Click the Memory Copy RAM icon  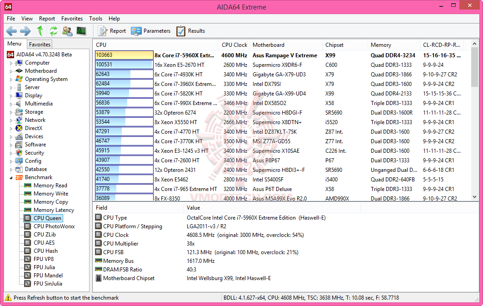point(28,201)
